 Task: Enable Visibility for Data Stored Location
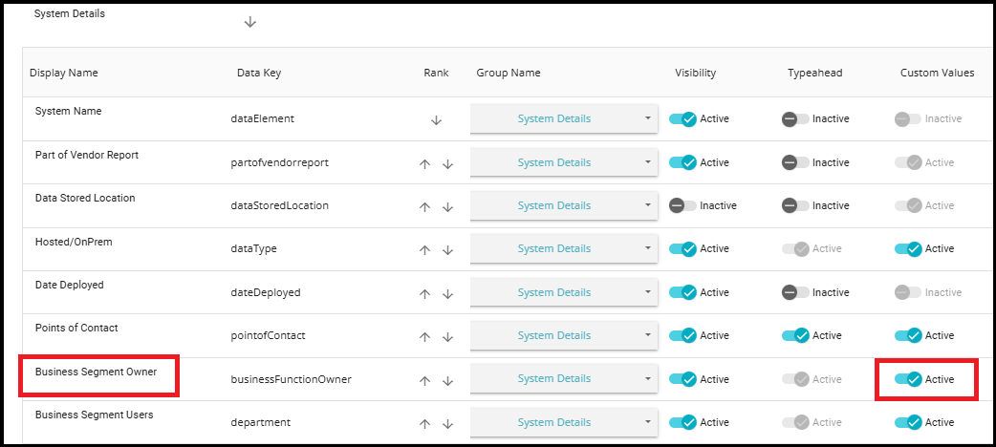click(x=682, y=205)
